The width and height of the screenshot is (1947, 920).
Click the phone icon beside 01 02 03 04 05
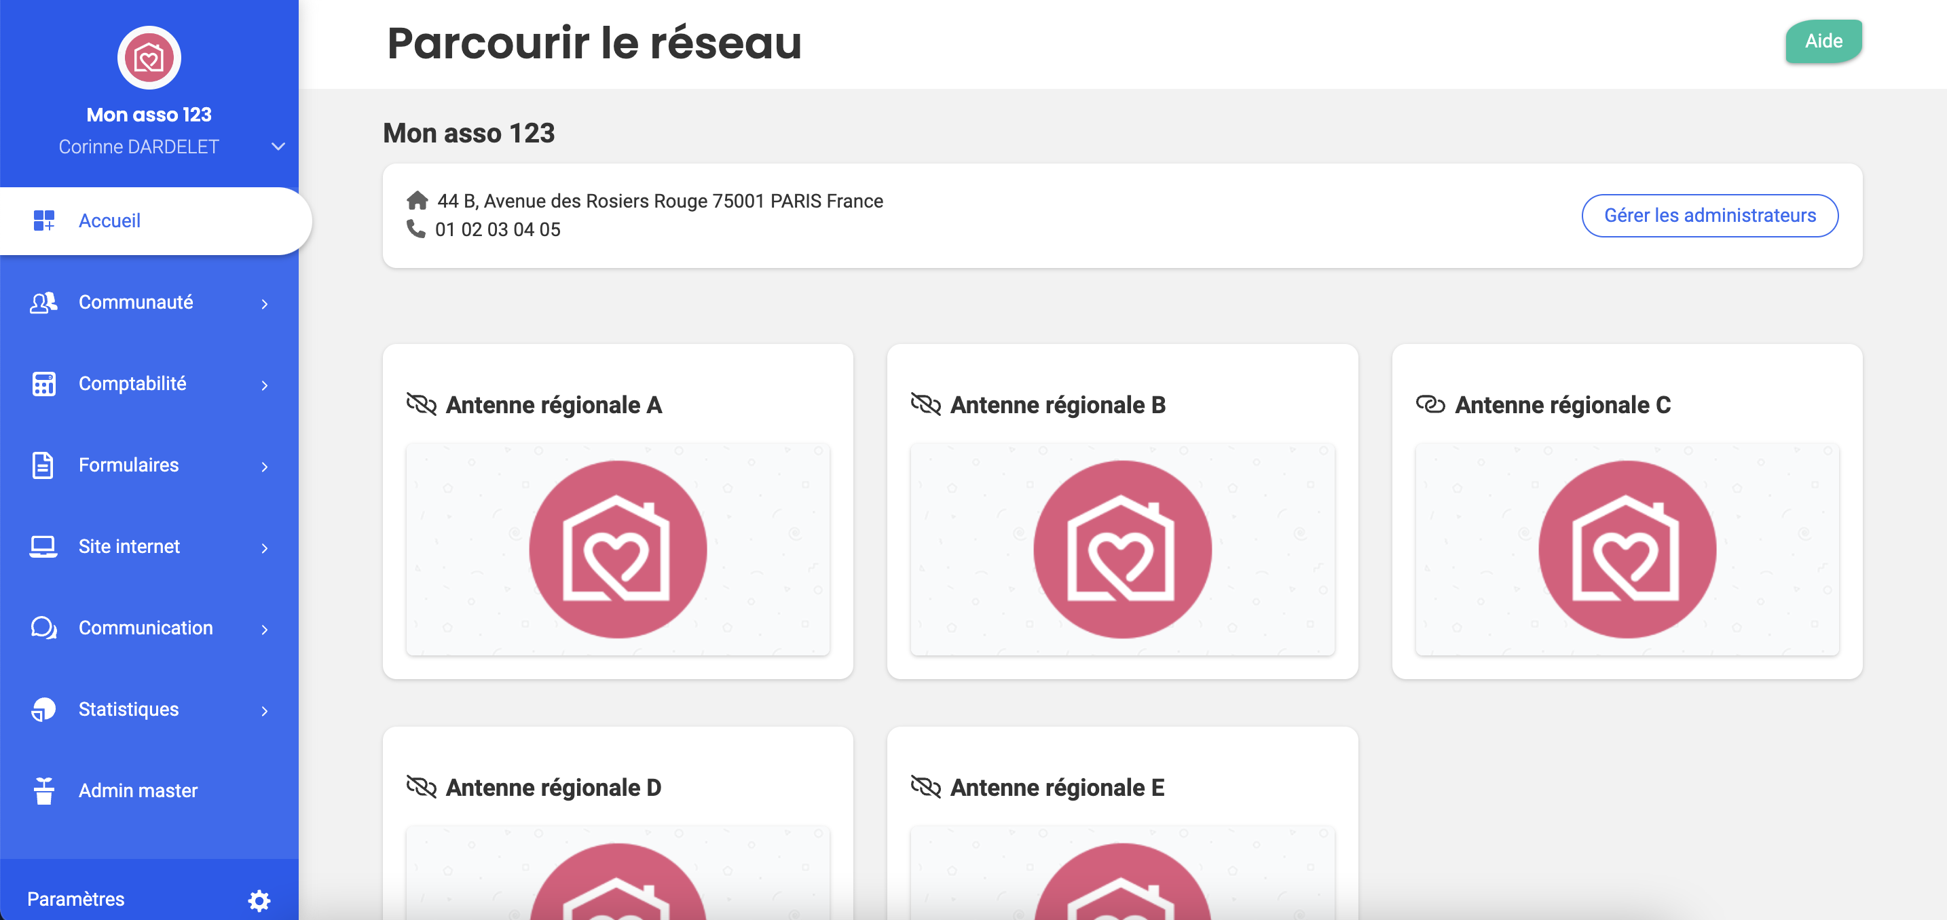coord(415,228)
